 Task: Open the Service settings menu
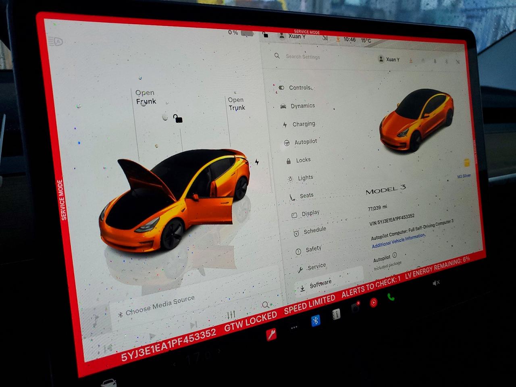click(312, 267)
